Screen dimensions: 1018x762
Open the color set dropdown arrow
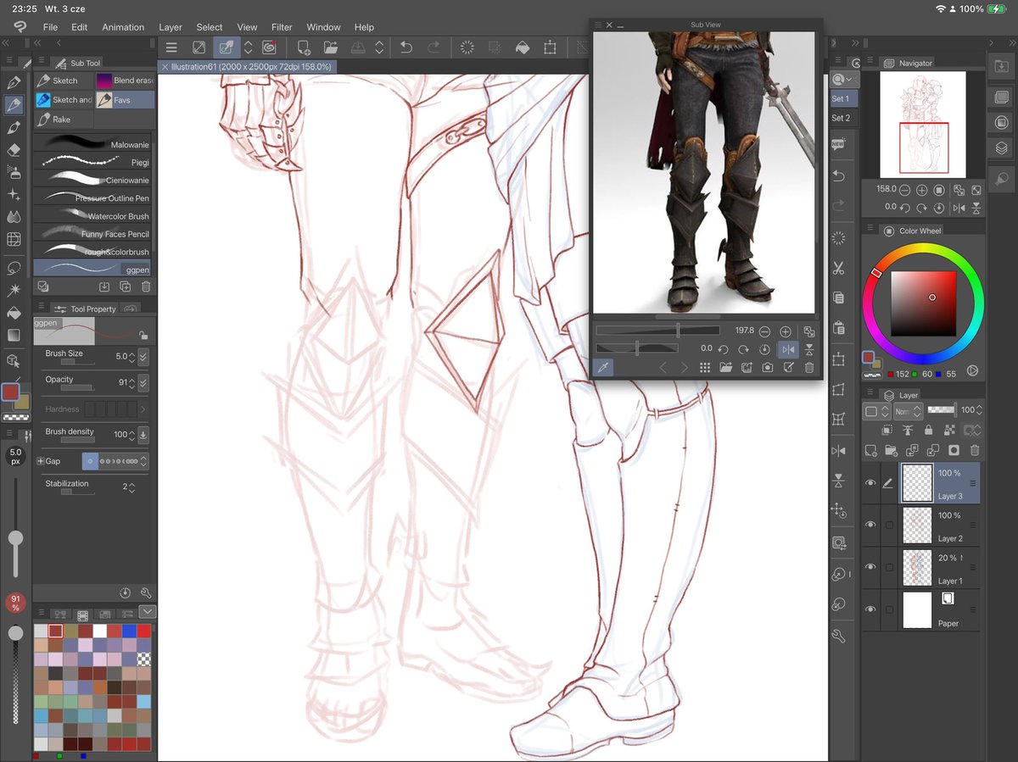(x=148, y=611)
